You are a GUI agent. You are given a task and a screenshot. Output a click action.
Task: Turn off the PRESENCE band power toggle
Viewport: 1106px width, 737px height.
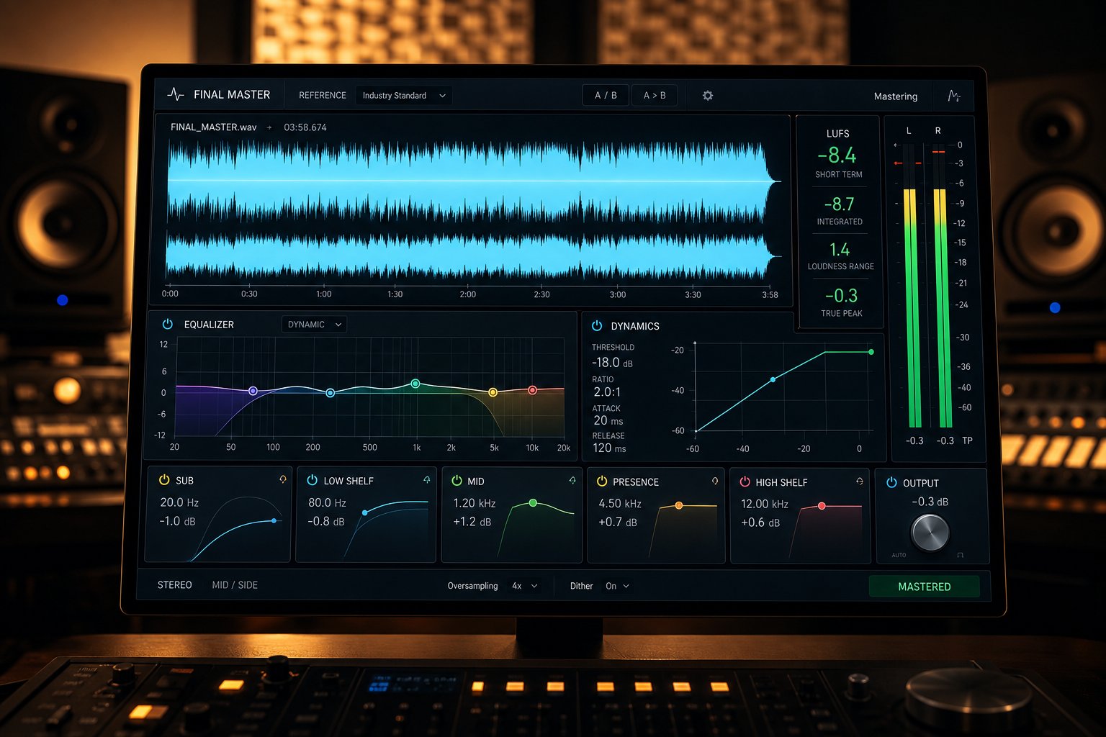coord(602,481)
